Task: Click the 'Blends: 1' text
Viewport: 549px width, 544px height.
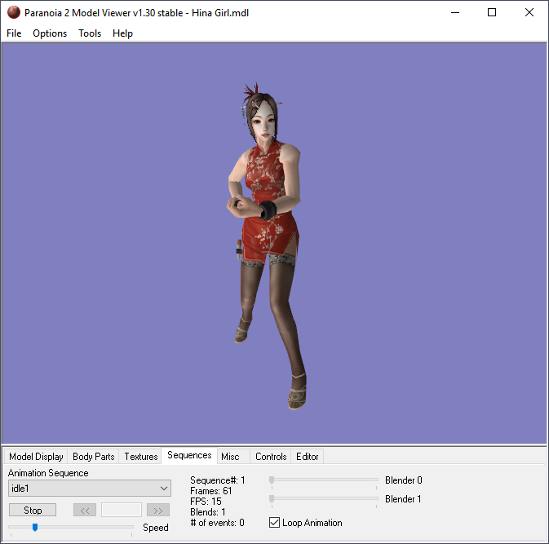Action: pyautogui.click(x=208, y=512)
